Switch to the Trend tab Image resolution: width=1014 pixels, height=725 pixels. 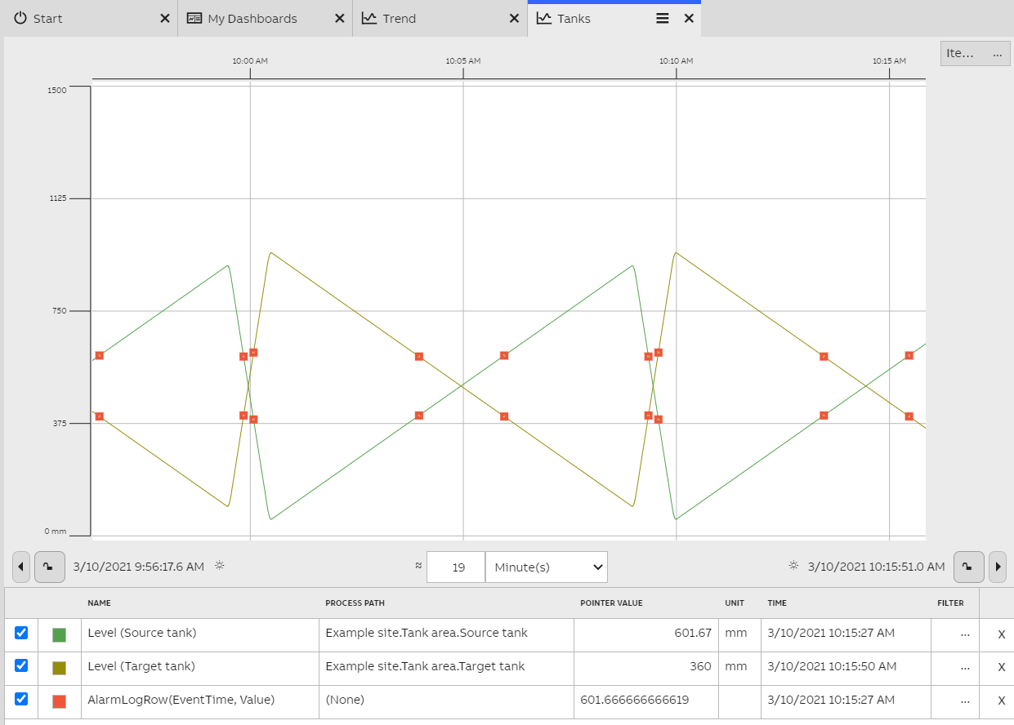[x=440, y=18]
